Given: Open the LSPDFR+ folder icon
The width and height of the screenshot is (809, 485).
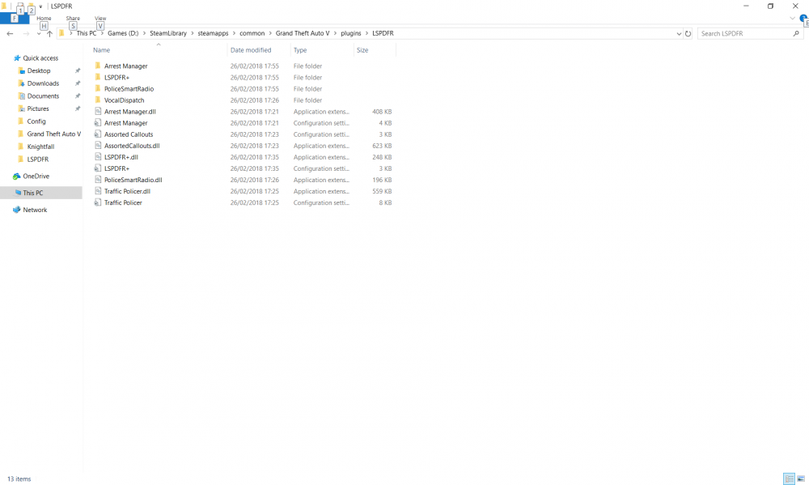Looking at the screenshot, I should 98,77.
